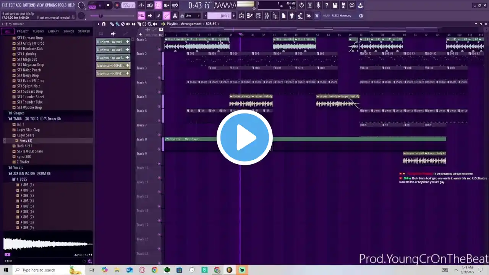Open the tempo tapper icon

[x=300, y=16]
